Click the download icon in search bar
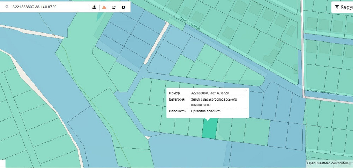This screenshot has height=168, width=353. (94, 7)
